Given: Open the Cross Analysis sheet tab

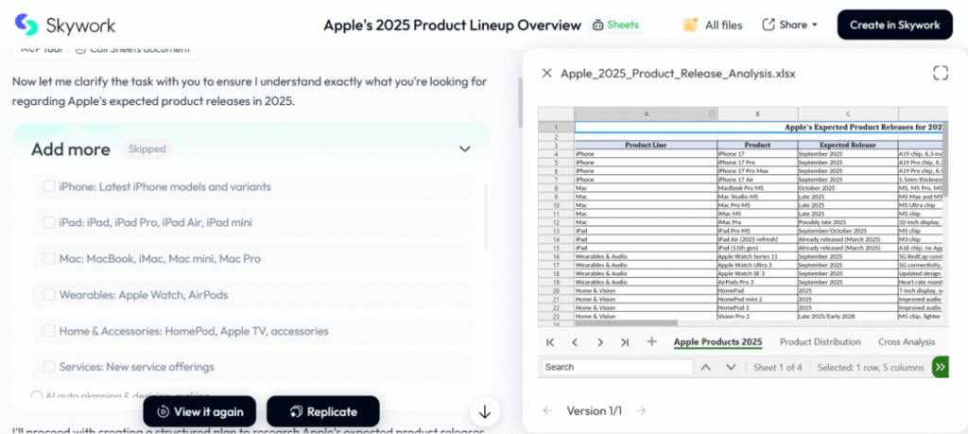Looking at the screenshot, I should (906, 342).
